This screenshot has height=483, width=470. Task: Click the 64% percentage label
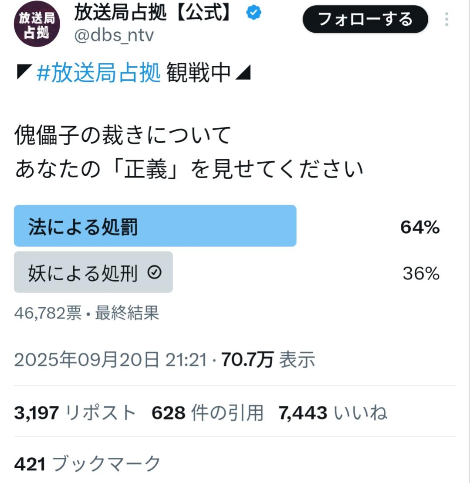click(420, 228)
